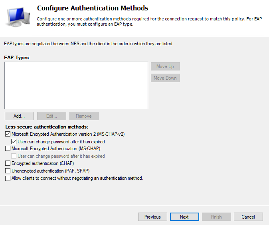Screen dimensions: 269x225
Task: Allow clients to connect without negotiating authentication
Action: point(8,178)
